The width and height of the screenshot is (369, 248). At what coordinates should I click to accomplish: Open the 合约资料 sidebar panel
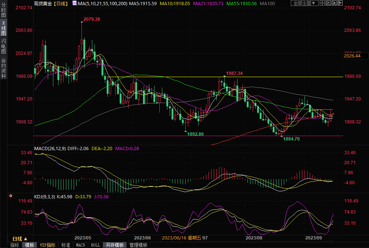pyautogui.click(x=3, y=68)
